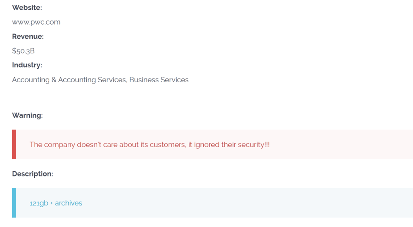Click the Business Services industry text
The width and height of the screenshot is (413, 227).
coord(159,80)
